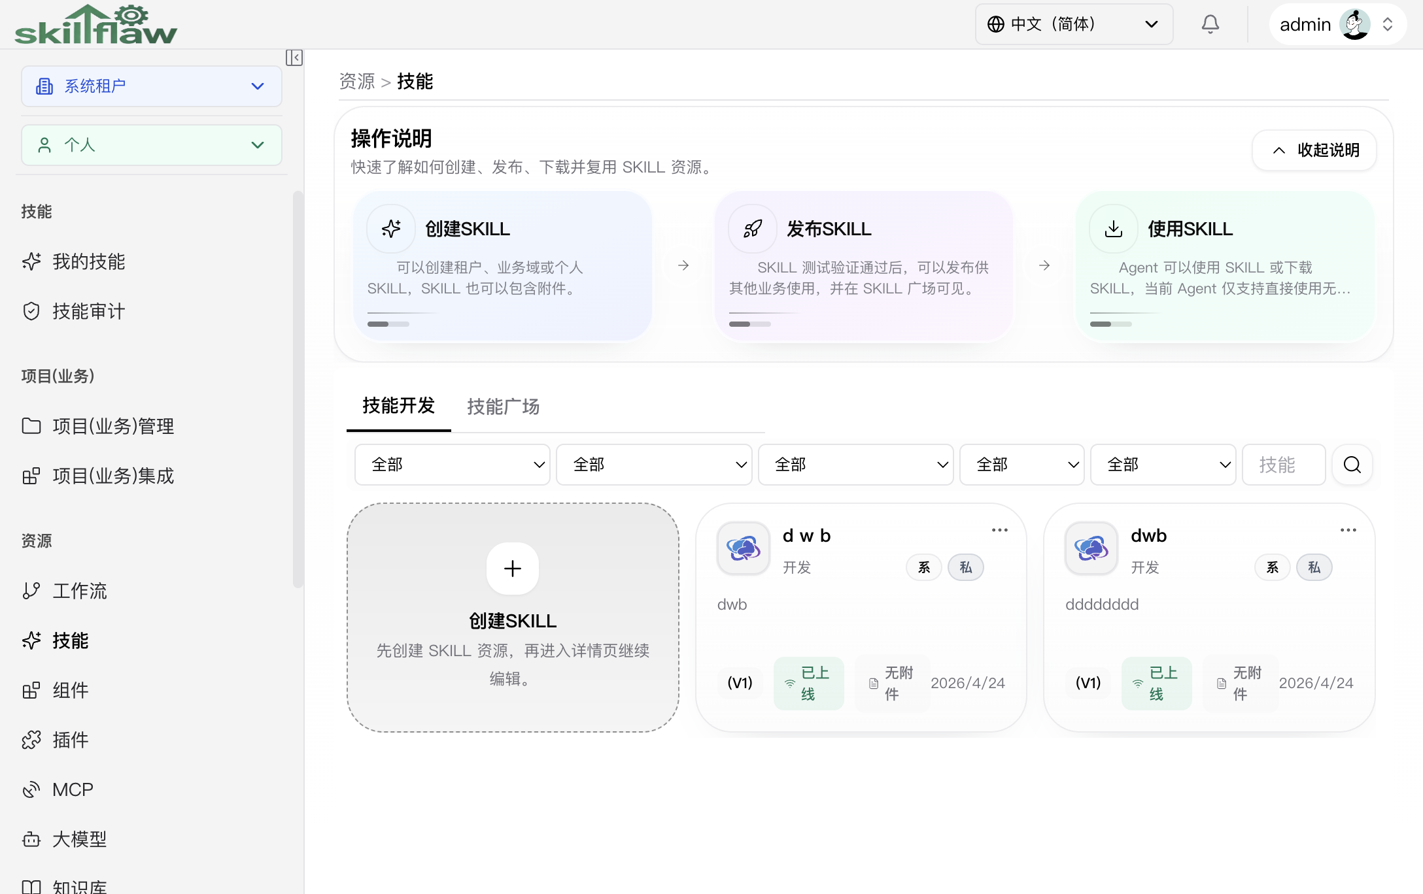Switch to the 技能广场 tab
Screen dimensions: 1423x894
[503, 406]
